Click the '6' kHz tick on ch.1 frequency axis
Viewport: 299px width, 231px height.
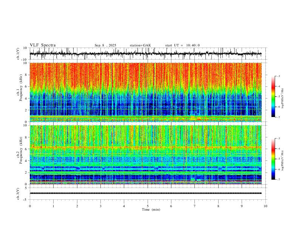(26, 87)
